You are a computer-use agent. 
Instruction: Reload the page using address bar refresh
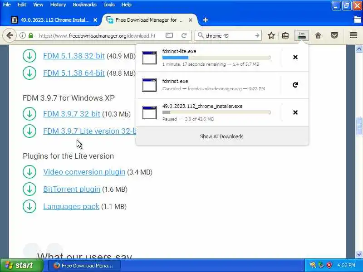(x=184, y=36)
